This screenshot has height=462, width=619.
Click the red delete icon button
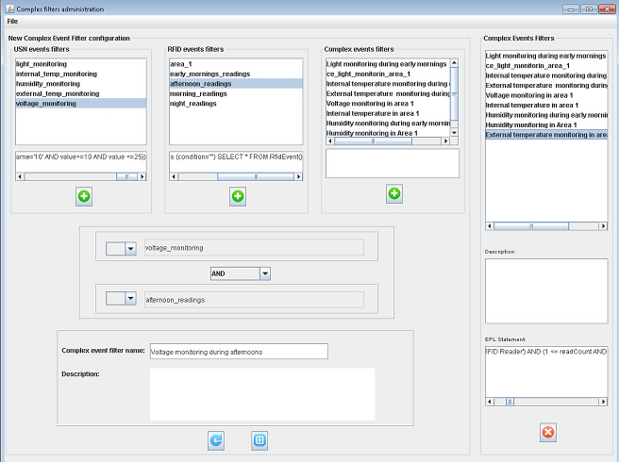click(548, 432)
